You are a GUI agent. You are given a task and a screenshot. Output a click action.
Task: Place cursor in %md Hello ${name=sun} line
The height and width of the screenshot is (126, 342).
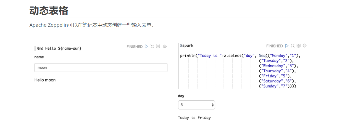[59, 48]
